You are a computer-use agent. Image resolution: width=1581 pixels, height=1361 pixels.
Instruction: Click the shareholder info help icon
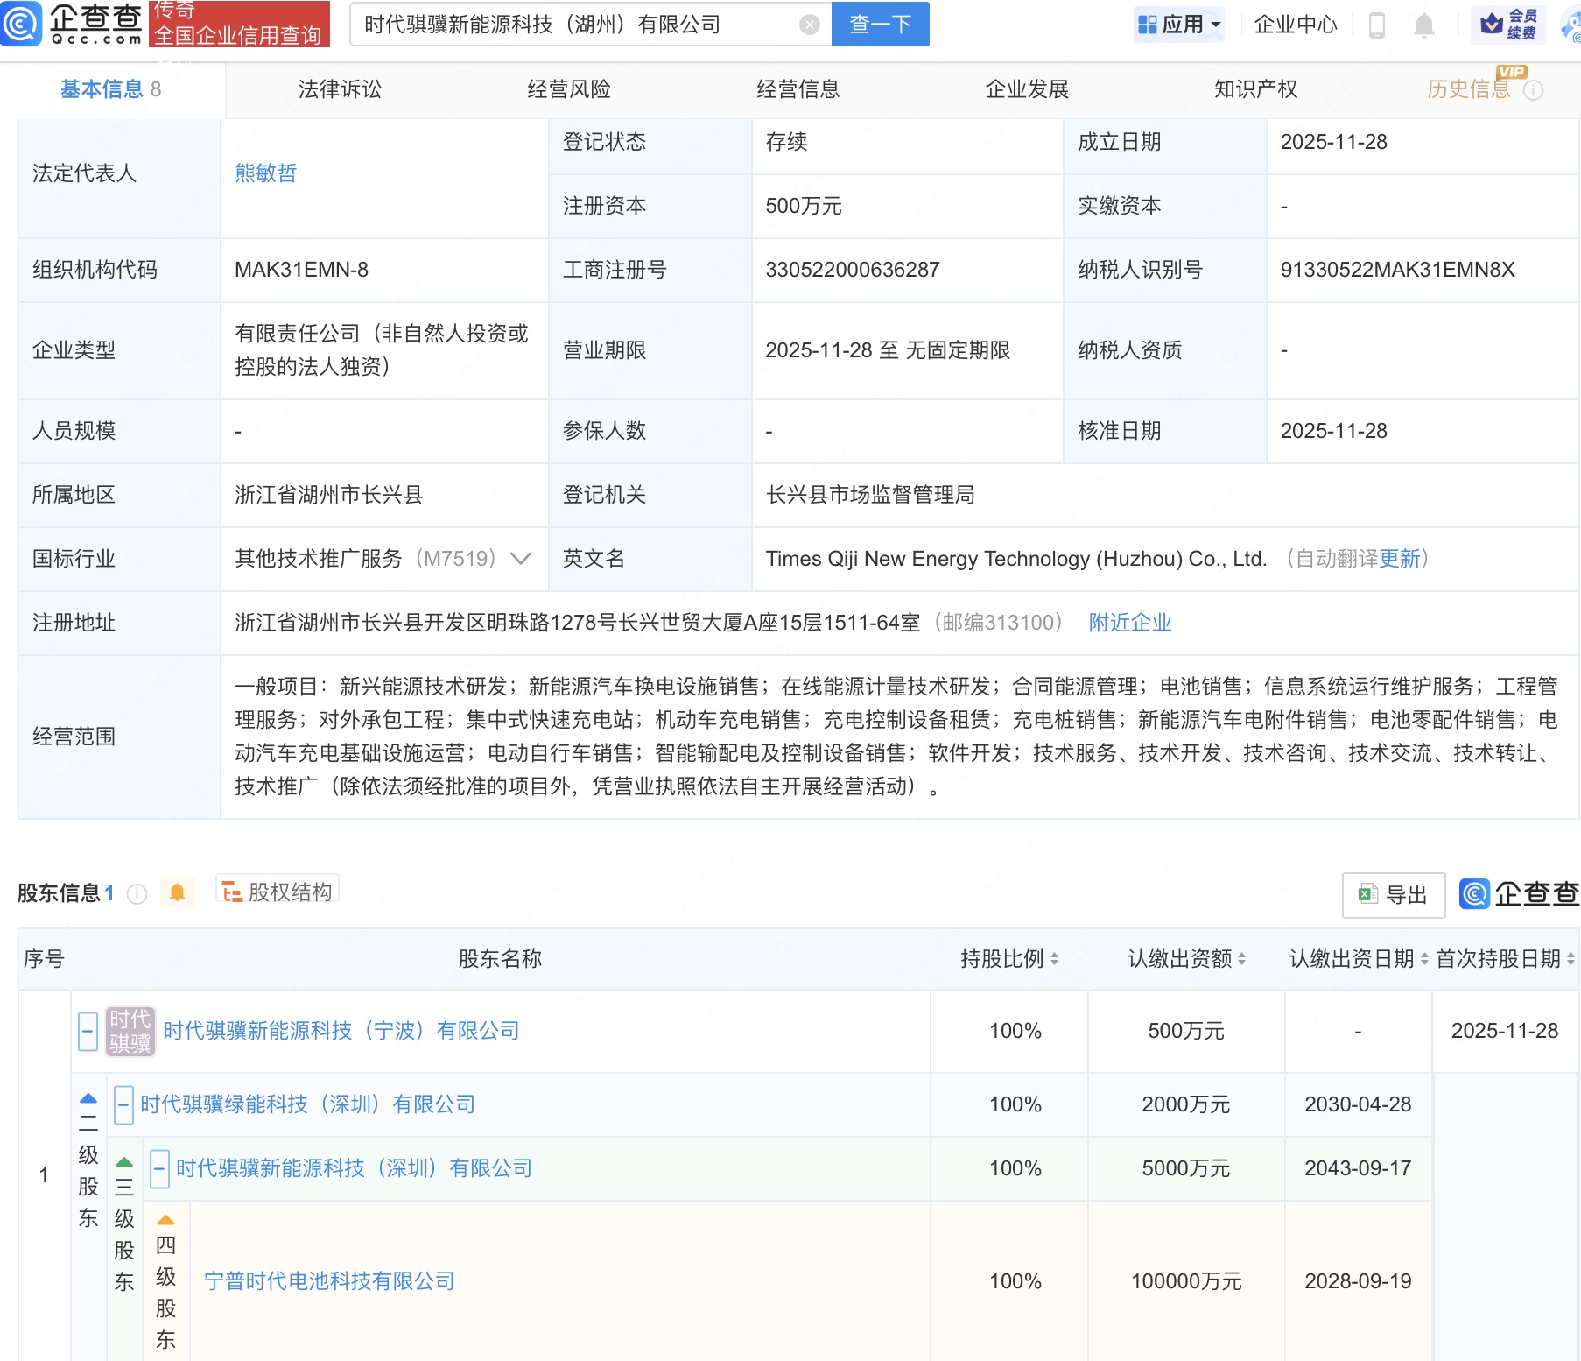click(x=137, y=893)
